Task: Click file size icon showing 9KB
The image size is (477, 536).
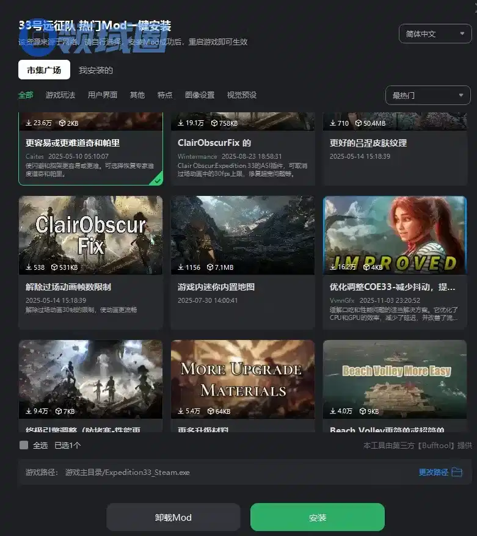Action: [x=363, y=411]
